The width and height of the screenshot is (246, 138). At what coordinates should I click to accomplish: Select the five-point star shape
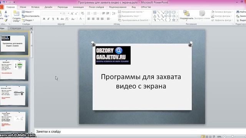click(174, 20)
